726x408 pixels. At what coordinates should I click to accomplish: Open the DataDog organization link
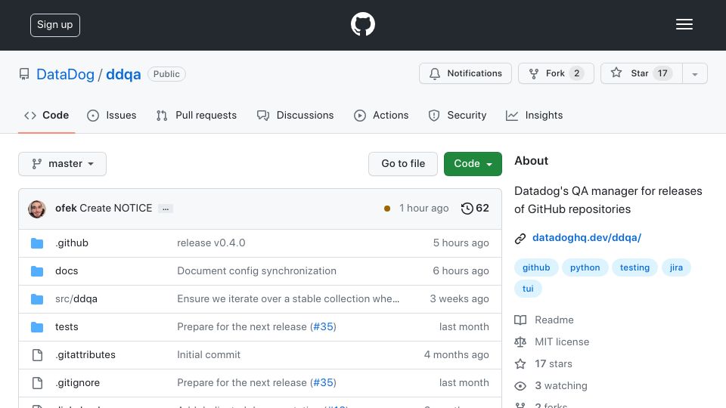pos(65,75)
